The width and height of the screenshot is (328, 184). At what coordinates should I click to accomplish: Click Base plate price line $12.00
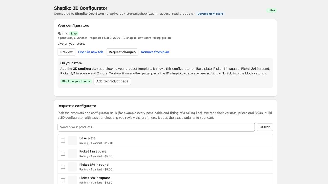[96, 143]
